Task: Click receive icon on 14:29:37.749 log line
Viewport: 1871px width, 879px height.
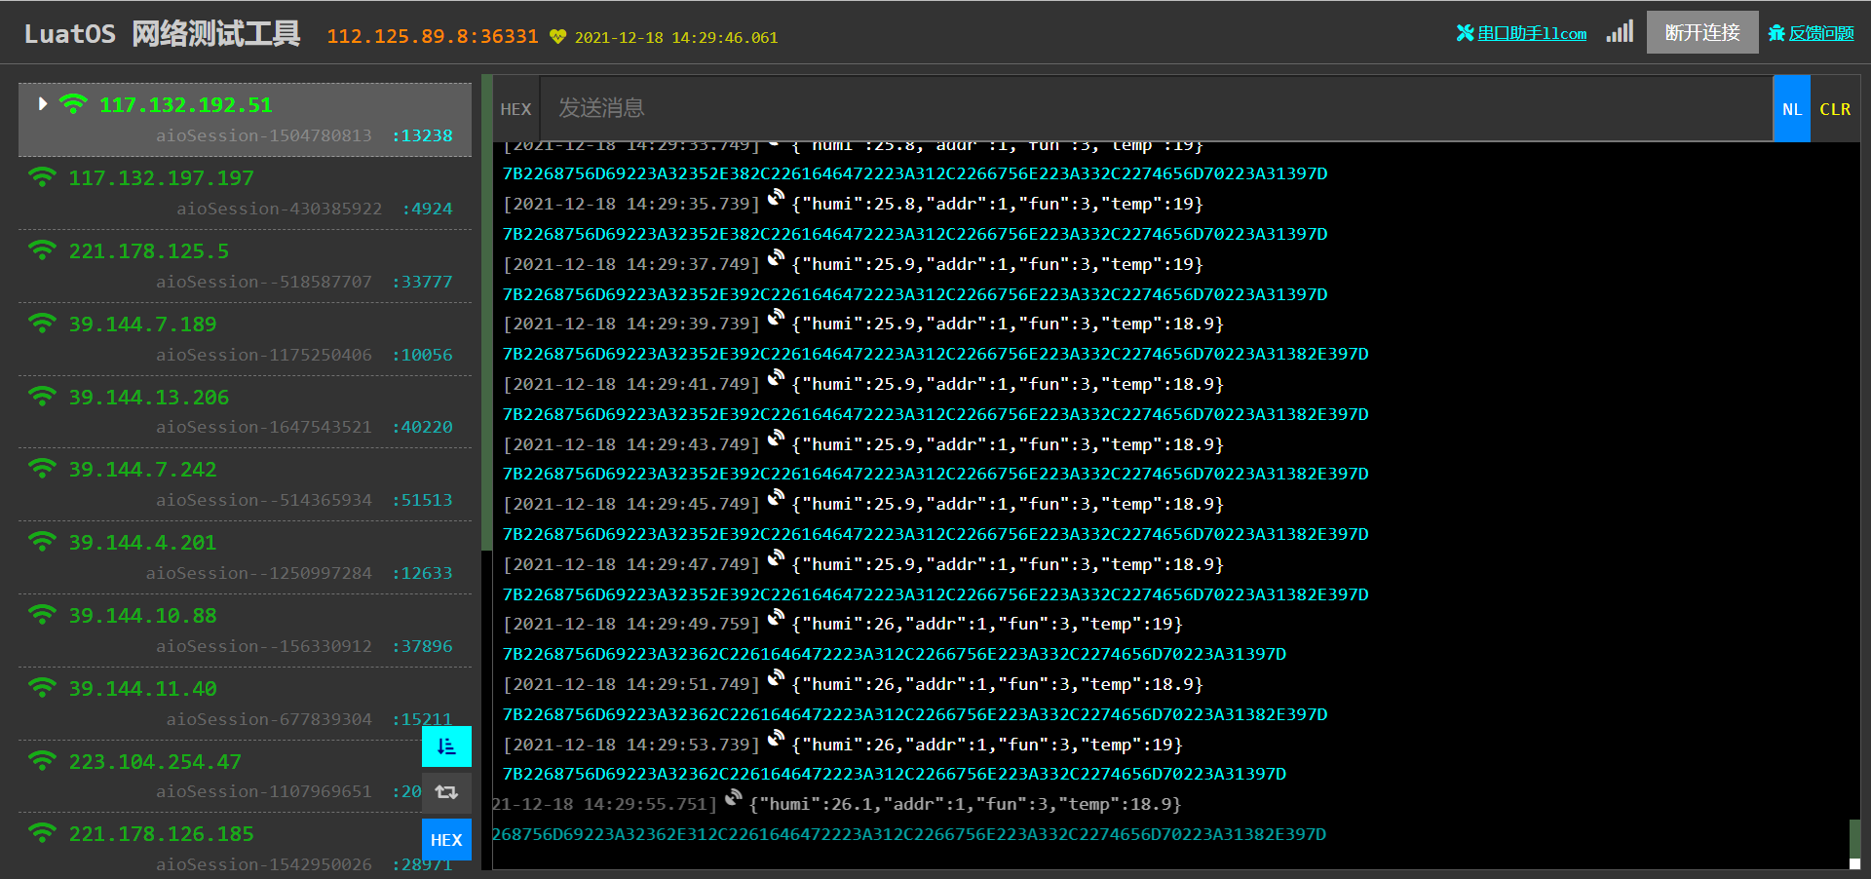Action: point(776,259)
